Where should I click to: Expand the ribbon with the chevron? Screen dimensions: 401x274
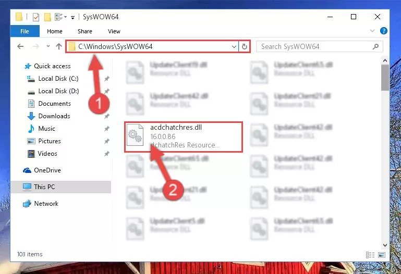point(372,31)
